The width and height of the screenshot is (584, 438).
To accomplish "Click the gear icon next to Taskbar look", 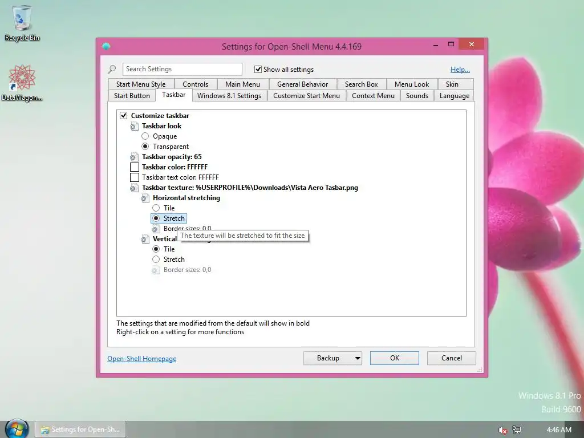I will coord(134,126).
